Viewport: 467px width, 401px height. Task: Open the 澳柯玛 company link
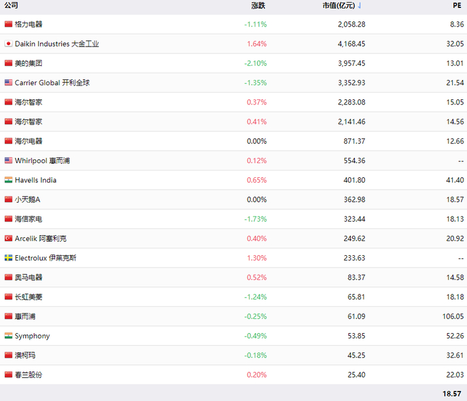pyautogui.click(x=25, y=355)
